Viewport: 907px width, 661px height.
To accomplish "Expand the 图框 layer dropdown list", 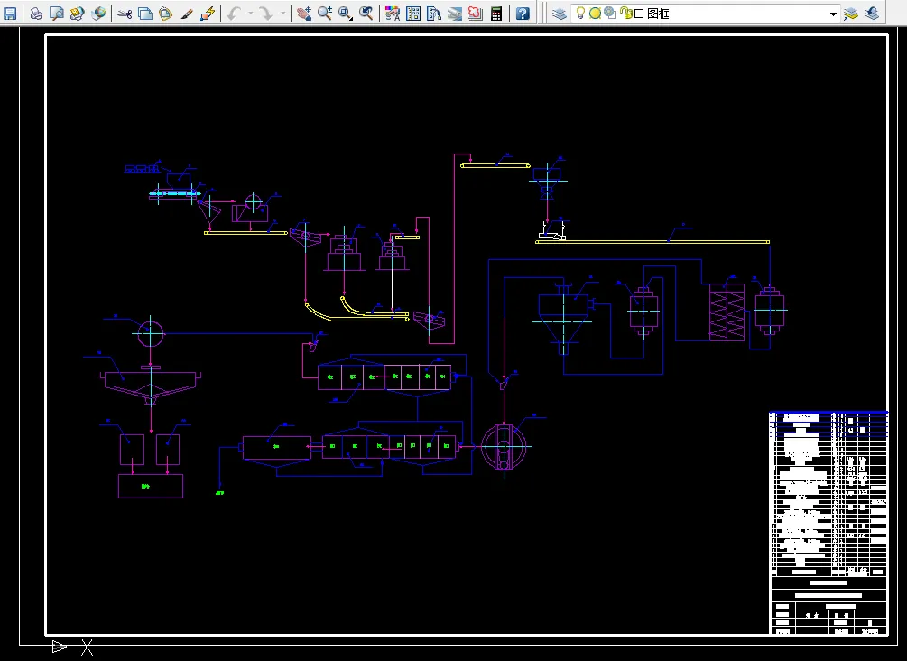I will [833, 14].
